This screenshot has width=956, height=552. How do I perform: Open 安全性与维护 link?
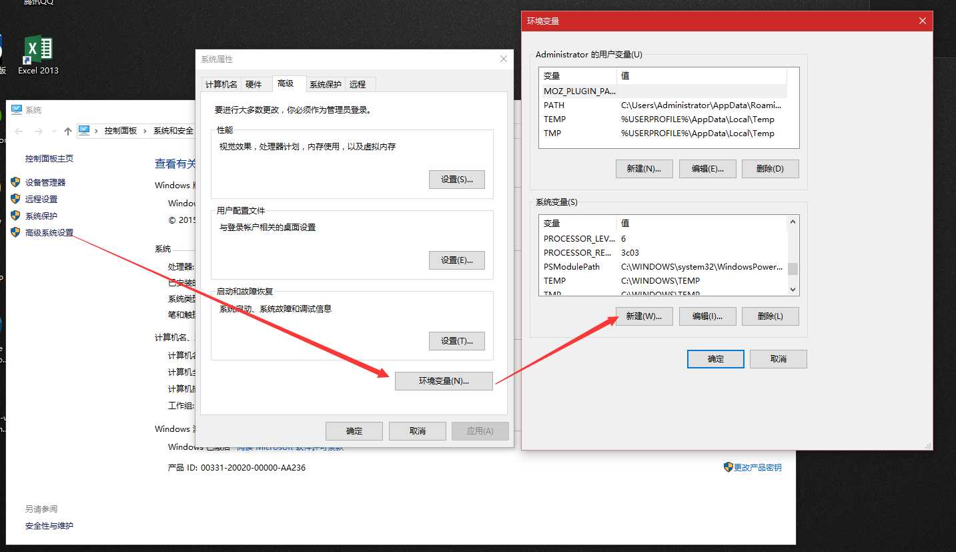point(49,525)
